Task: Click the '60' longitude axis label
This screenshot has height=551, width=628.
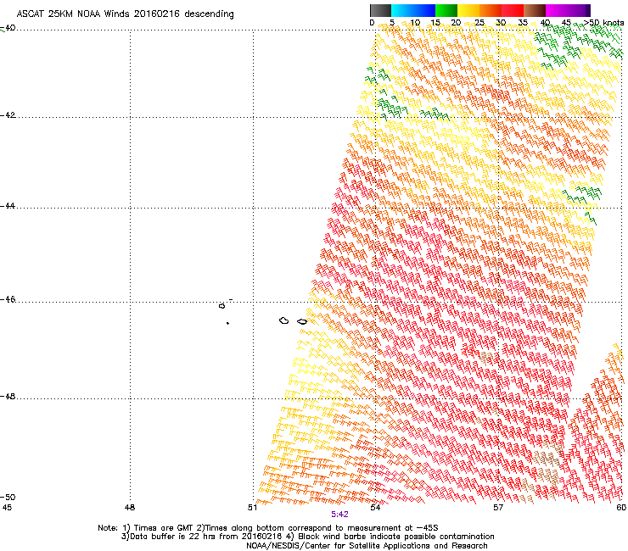Action: 621,508
